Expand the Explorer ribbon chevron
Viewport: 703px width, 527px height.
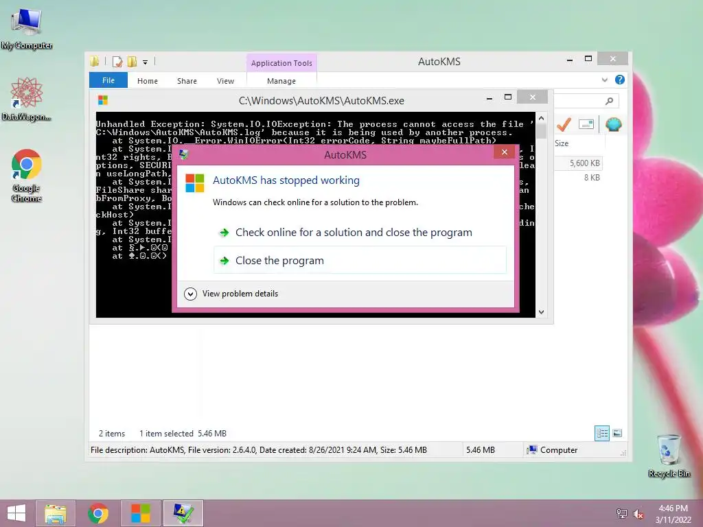[604, 80]
